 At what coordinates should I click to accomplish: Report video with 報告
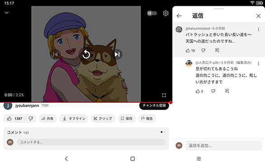[x=147, y=119]
